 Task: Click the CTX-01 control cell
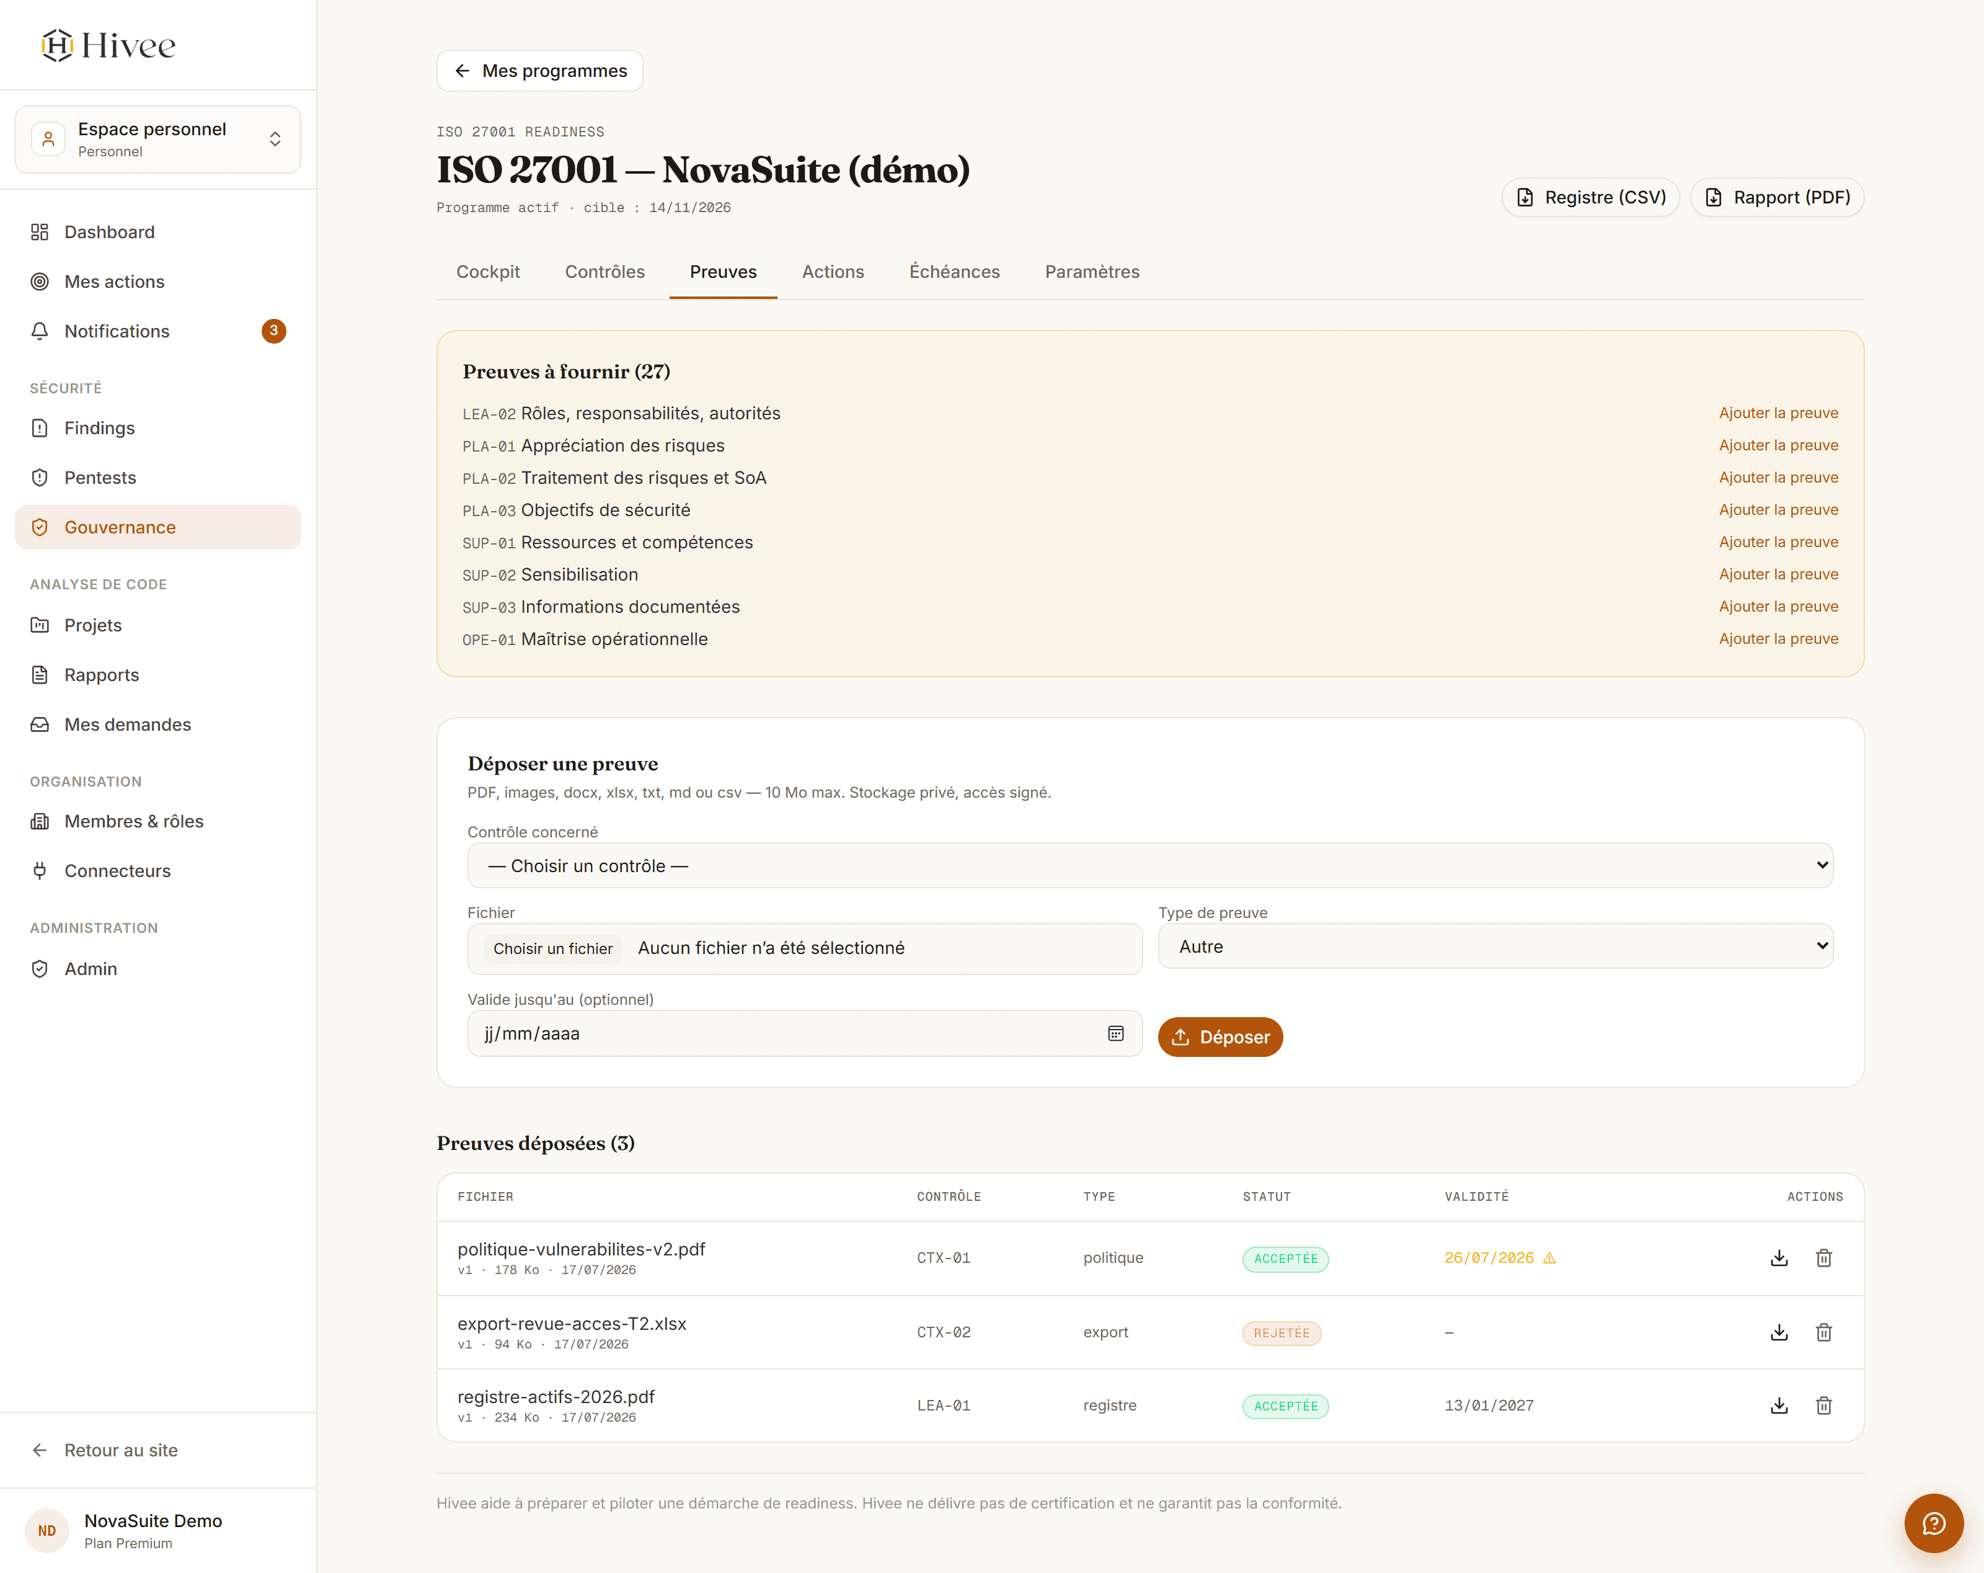click(943, 1259)
